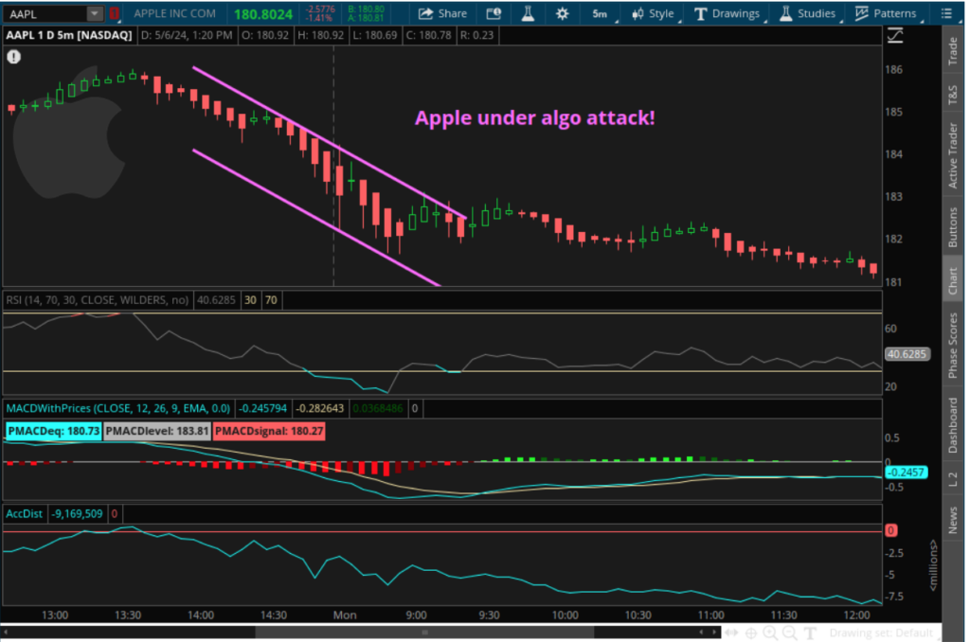The width and height of the screenshot is (970, 642).
Task: Click the scroll right arrow on time axis
Action: 714,633
